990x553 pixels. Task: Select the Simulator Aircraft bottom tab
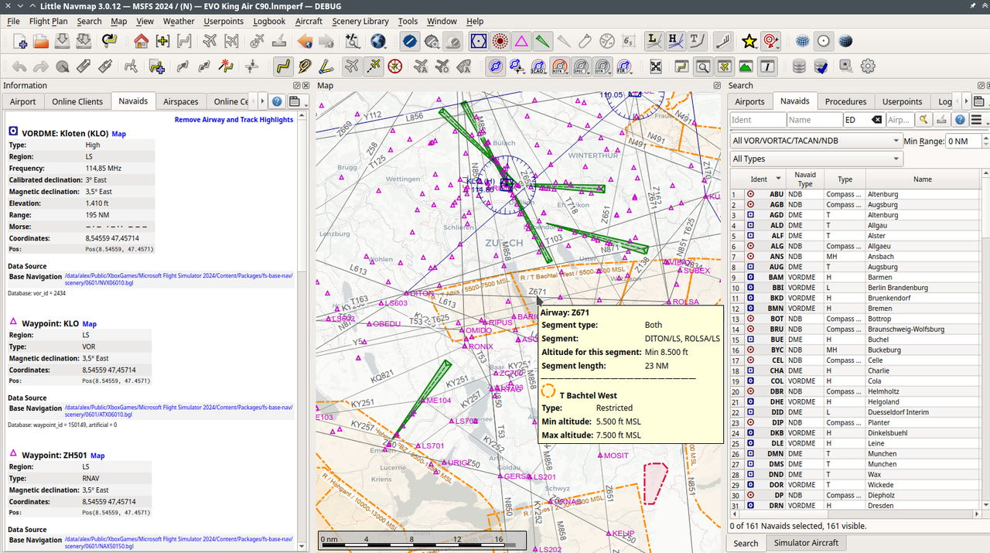pos(806,543)
